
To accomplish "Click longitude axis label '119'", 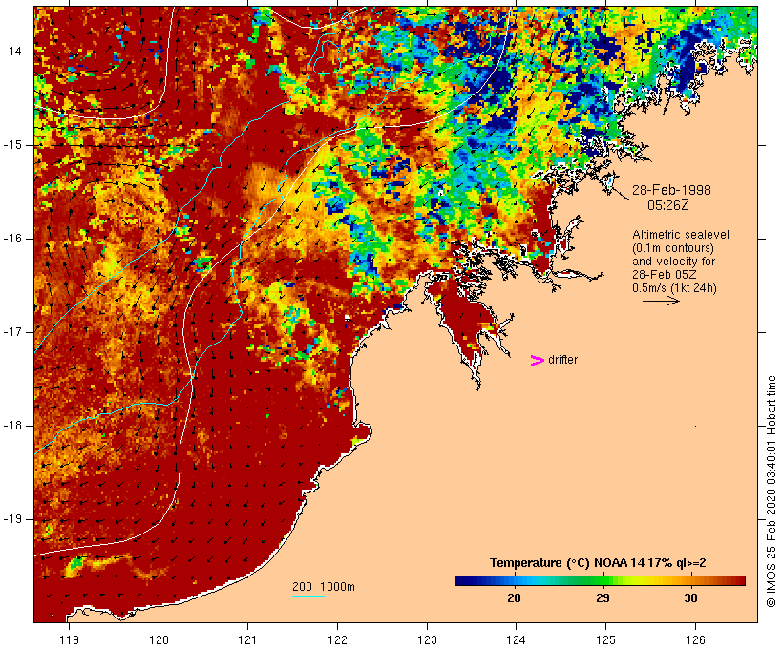I will (69, 640).
